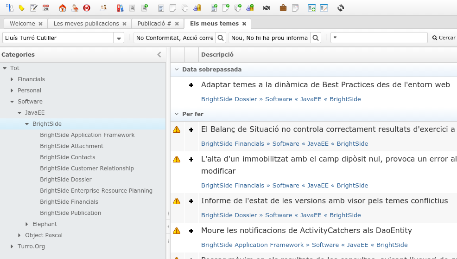
Task: Switch to the Welcome tab
Action: (22, 24)
